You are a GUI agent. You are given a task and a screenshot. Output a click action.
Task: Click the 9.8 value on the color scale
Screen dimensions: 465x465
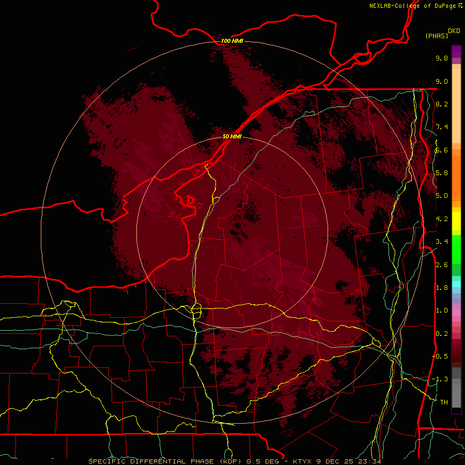pos(442,58)
